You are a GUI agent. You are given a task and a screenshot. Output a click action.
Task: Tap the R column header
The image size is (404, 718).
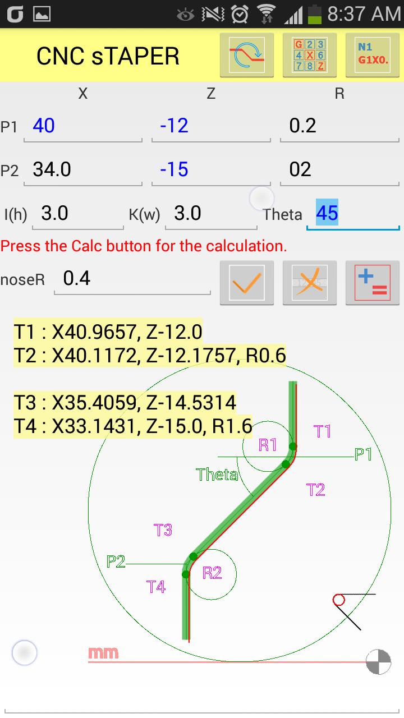tap(339, 94)
